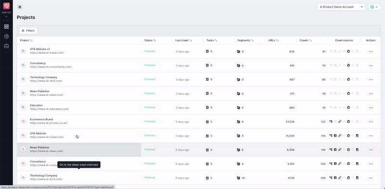Sort by the URLs column header
Screen dimensions: 385x189
(x=273, y=40)
